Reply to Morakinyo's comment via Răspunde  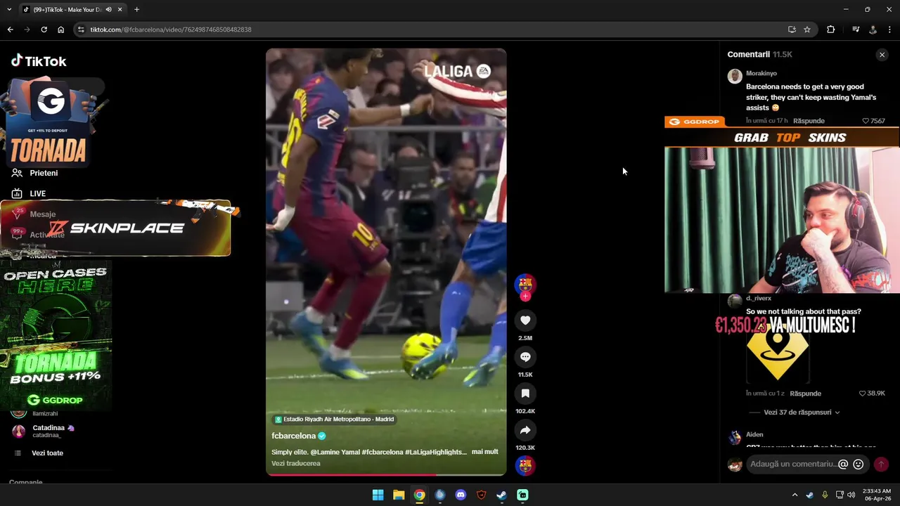(x=809, y=121)
